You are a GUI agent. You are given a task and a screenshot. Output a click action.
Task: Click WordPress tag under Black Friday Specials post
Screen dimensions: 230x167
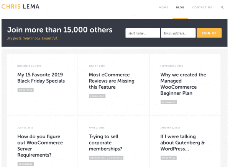[26, 90]
